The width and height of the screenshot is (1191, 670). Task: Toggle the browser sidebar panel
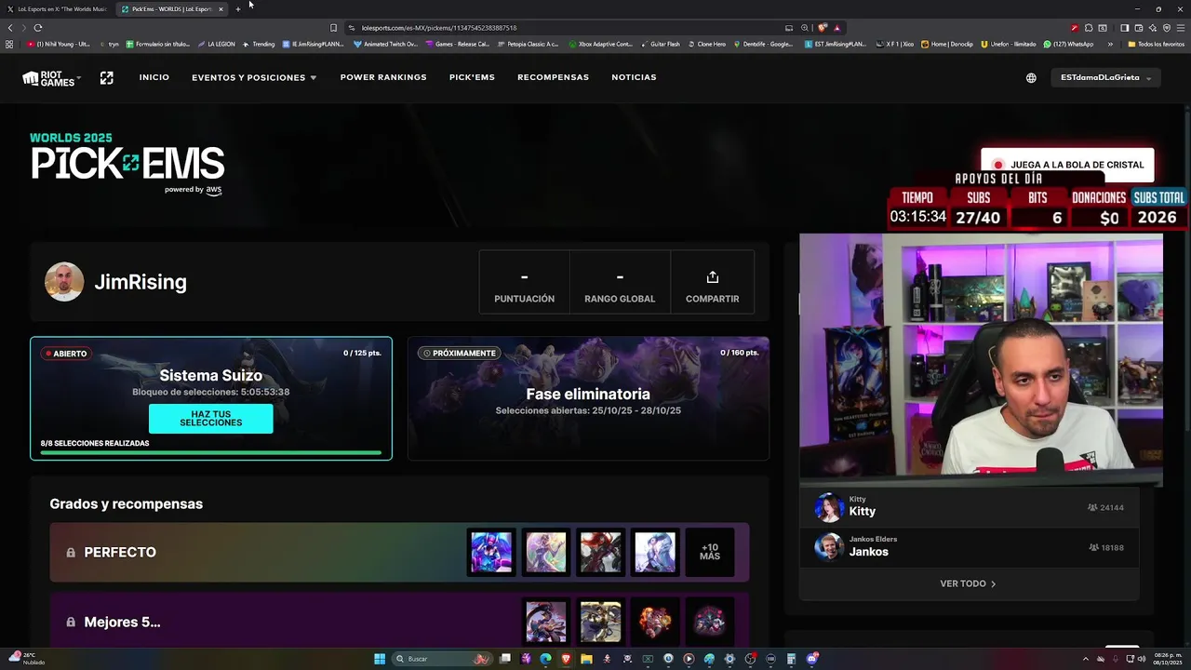click(1124, 28)
